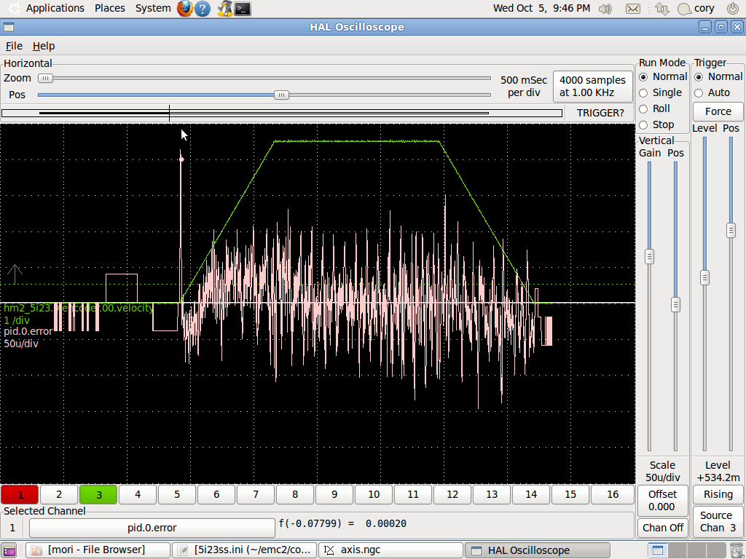Click the Chan Off button
This screenshot has width=746, height=559.
pyautogui.click(x=662, y=528)
